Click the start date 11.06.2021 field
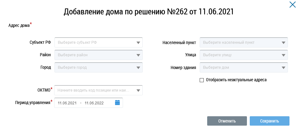This screenshot has height=130, width=297. pos(67,103)
